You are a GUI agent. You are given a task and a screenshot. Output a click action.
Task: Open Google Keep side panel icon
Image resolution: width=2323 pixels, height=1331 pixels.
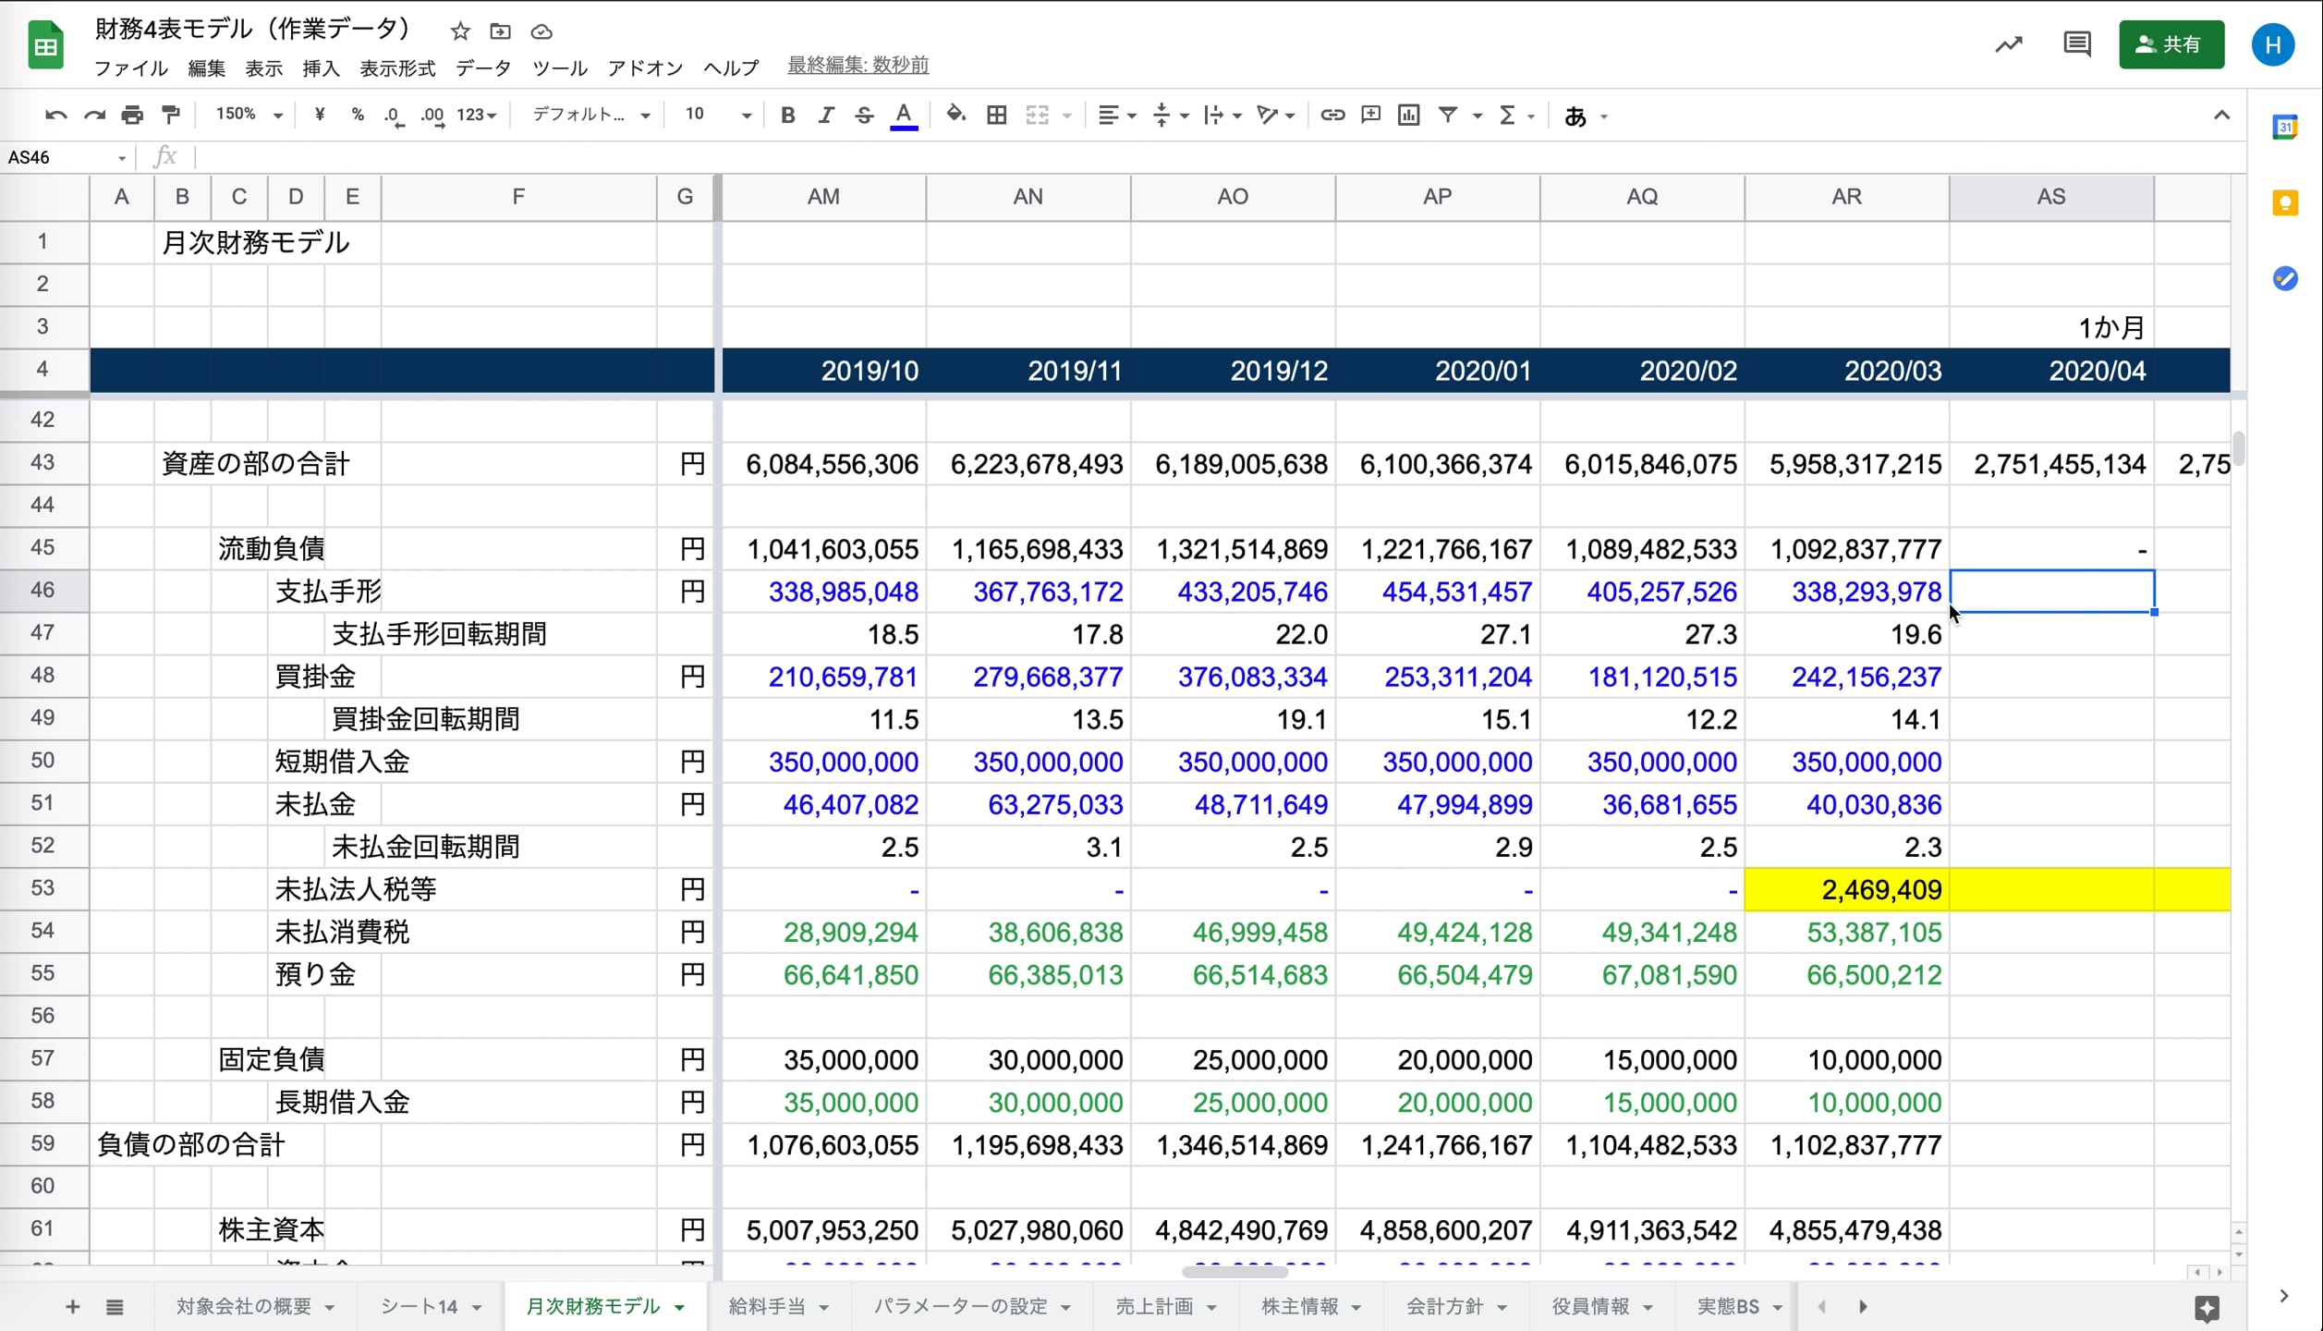point(2284,203)
